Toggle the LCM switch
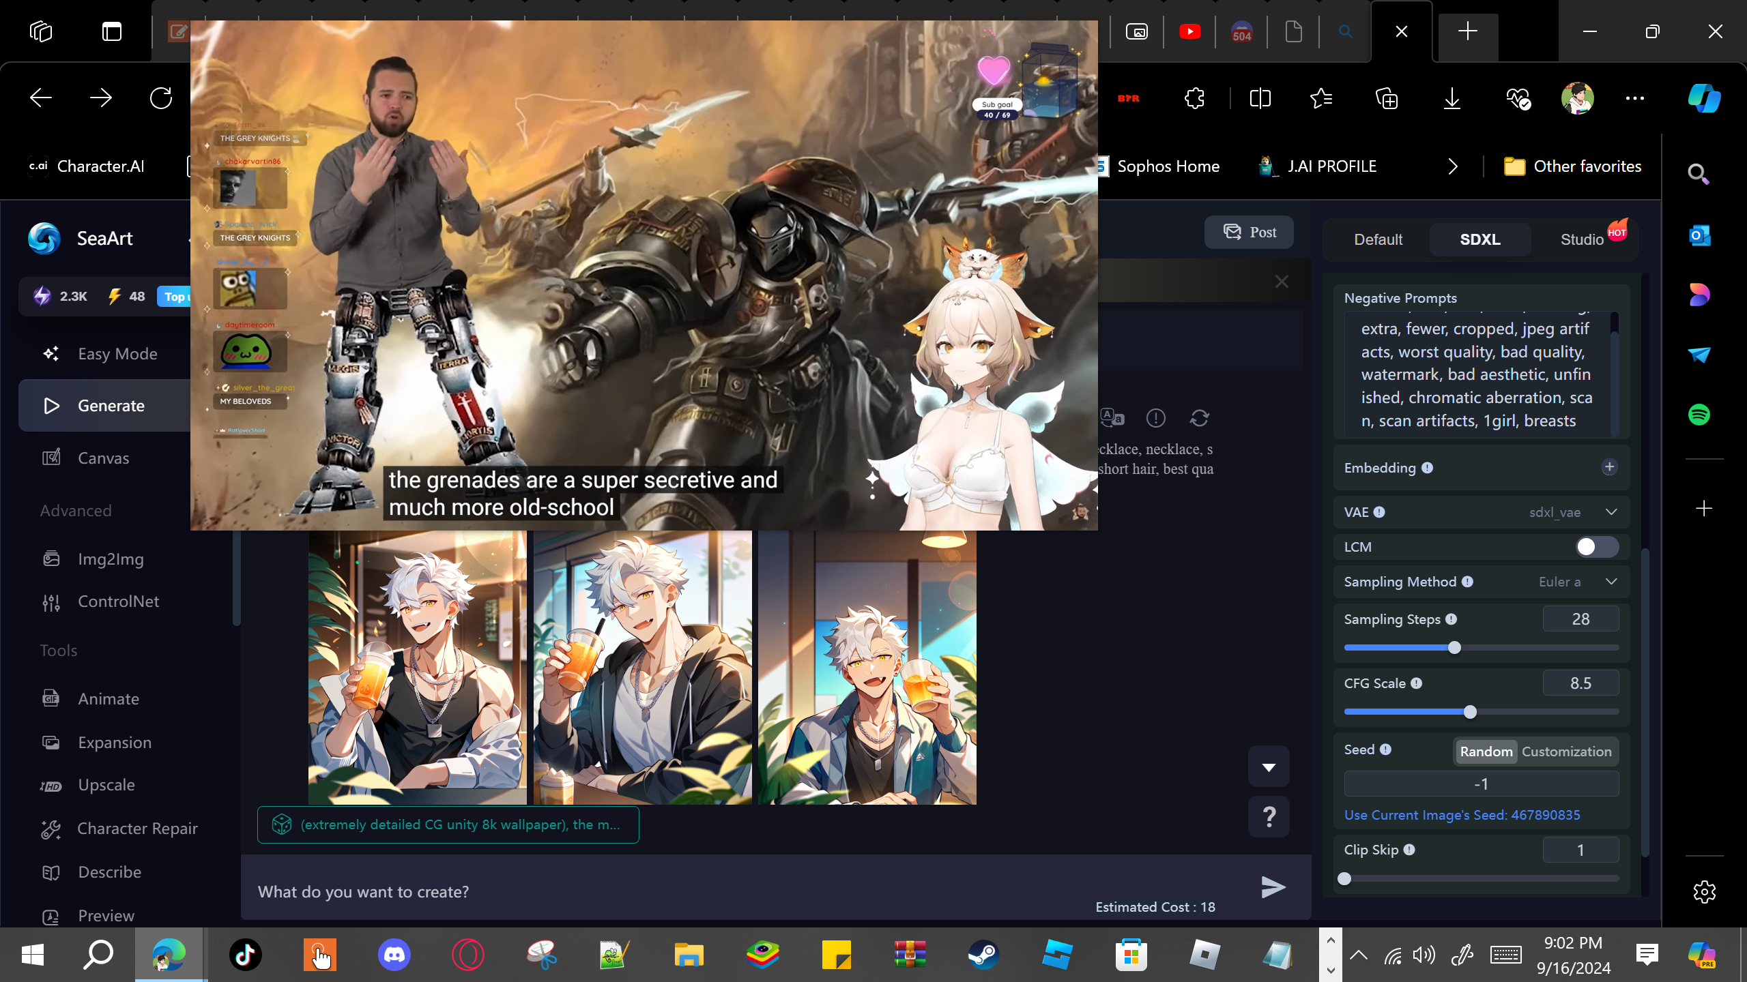 1597,547
